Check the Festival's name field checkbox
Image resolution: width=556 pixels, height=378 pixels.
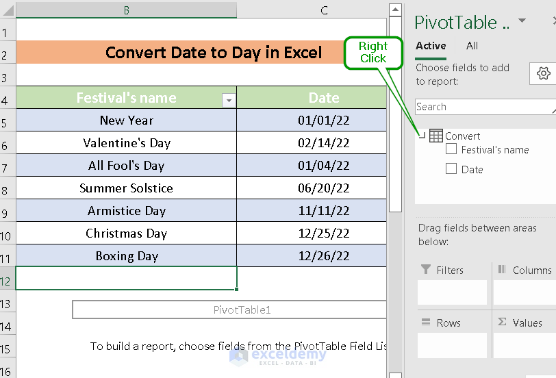point(451,149)
